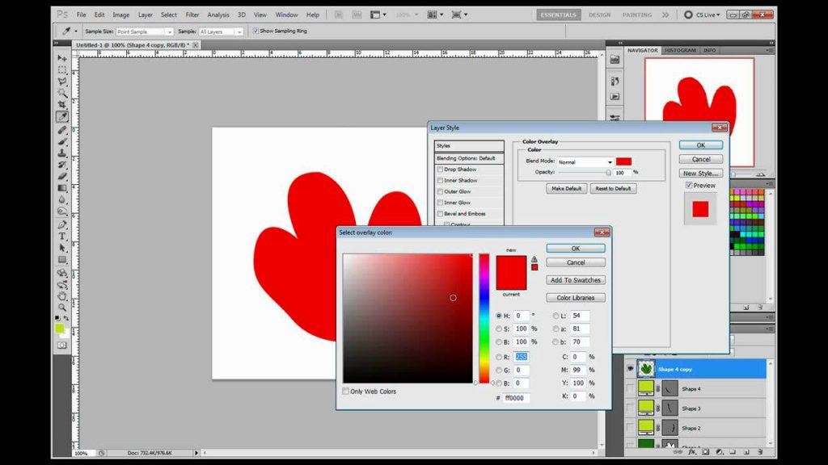Check the Drop Shadow style checkbox

point(440,170)
